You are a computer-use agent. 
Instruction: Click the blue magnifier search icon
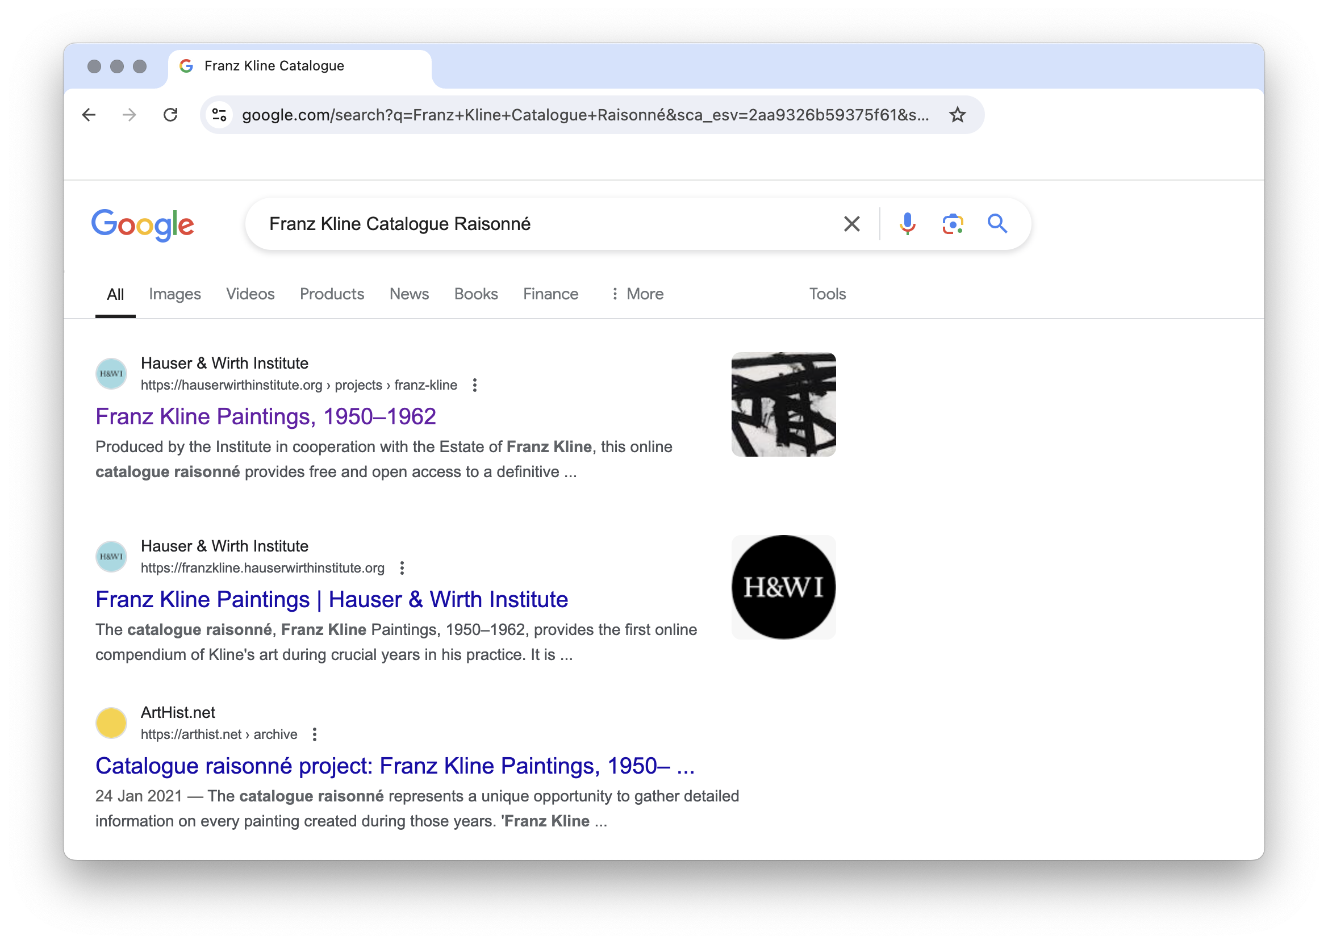tap(997, 224)
